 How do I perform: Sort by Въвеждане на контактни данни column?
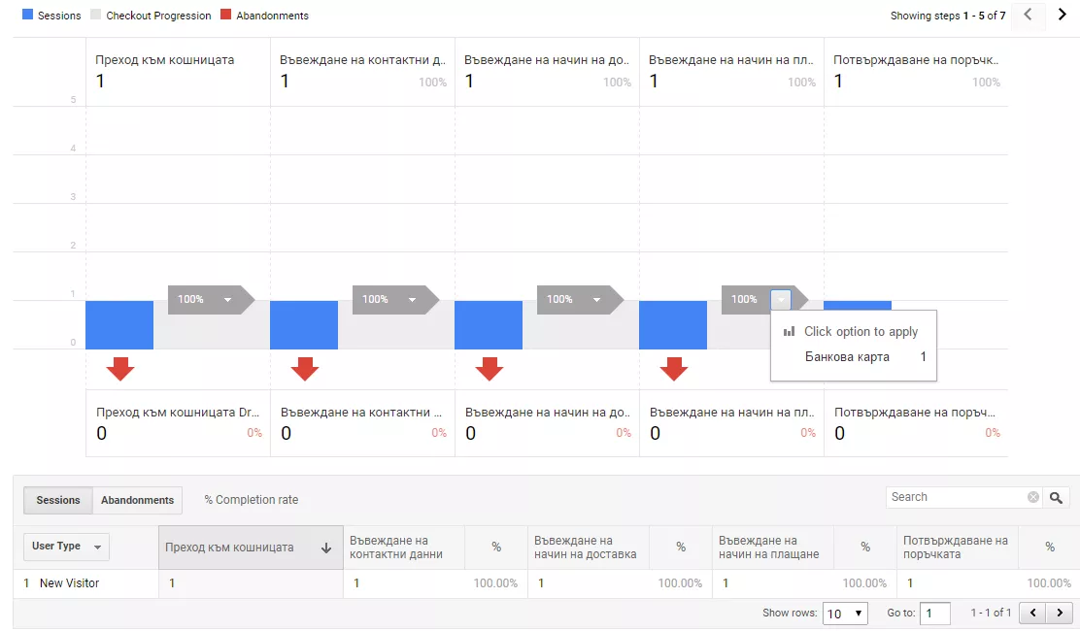(404, 548)
